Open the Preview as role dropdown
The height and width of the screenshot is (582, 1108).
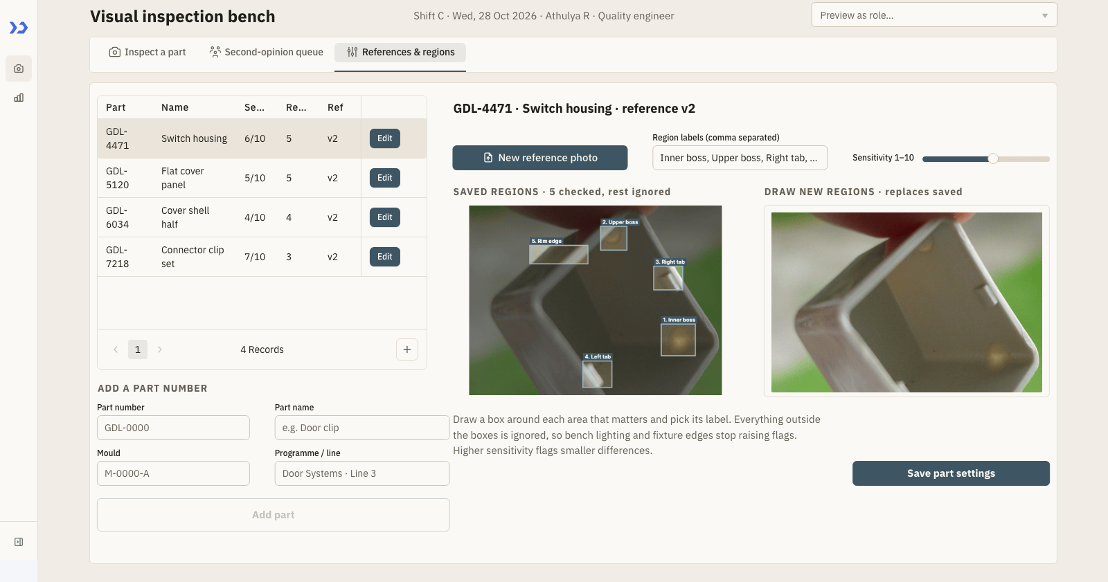click(934, 15)
